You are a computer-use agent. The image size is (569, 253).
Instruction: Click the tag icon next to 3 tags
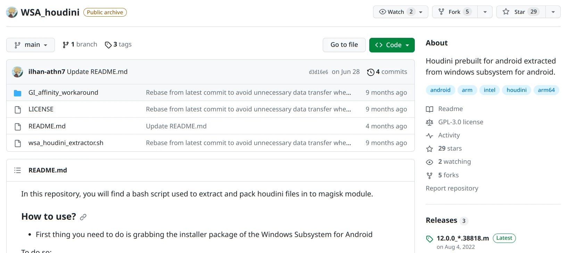click(108, 45)
